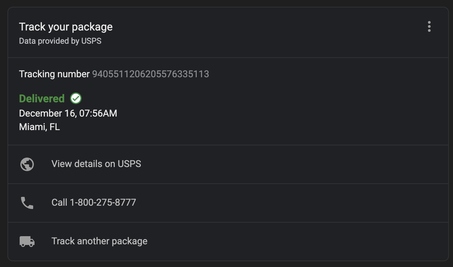Click the phone handset icon
This screenshot has width=453, height=267.
click(x=27, y=203)
